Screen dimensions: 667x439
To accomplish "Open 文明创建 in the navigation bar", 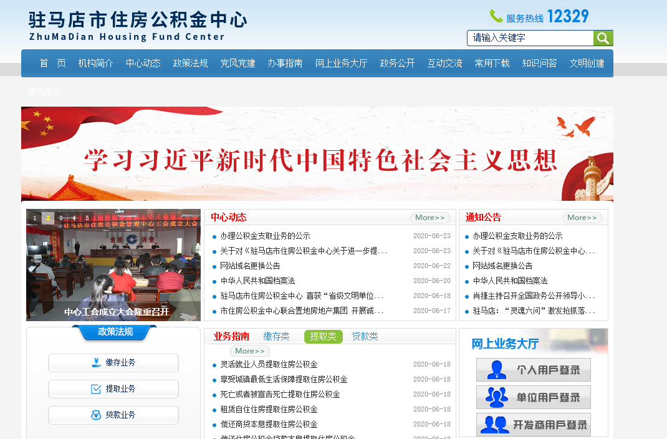I will 587,64.
